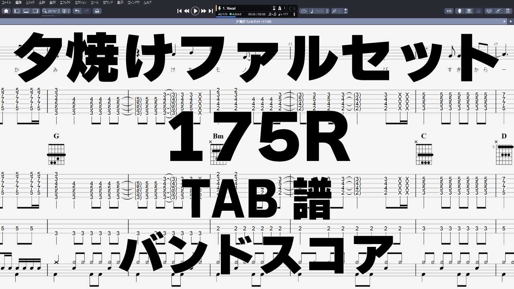Open the display mode layout dropdown
The height and width of the screenshot is (289, 514).
[66, 11]
